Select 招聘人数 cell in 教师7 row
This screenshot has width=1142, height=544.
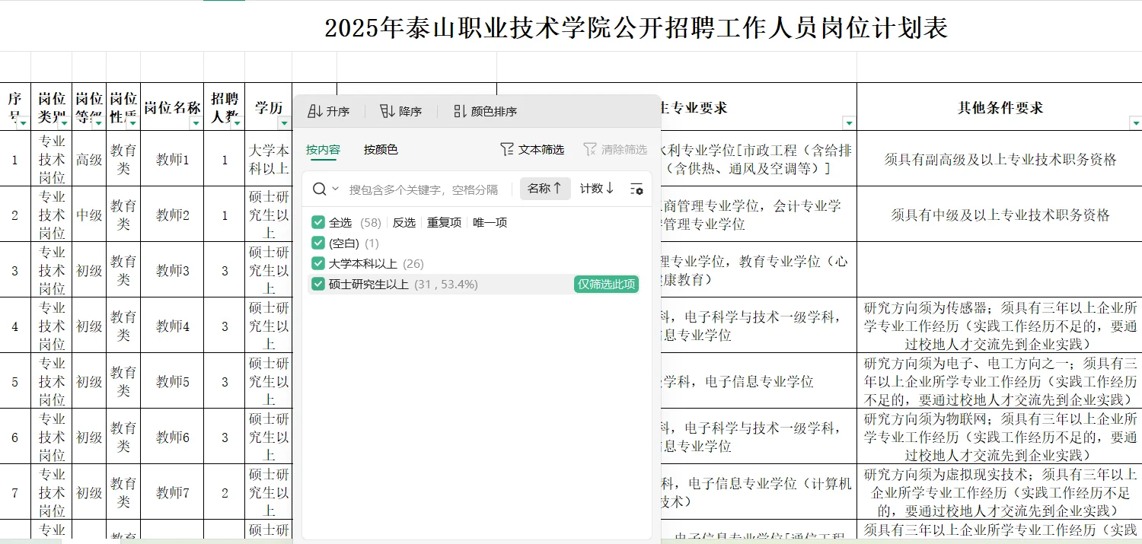pos(225,492)
